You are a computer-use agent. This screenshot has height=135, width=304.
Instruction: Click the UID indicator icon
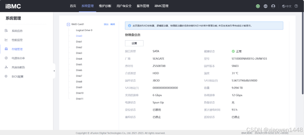click(x=265, y=6)
